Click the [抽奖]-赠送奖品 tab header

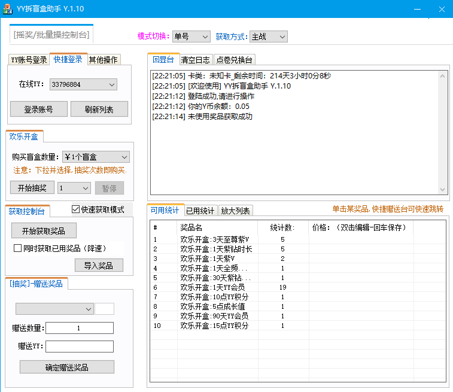click(x=36, y=284)
